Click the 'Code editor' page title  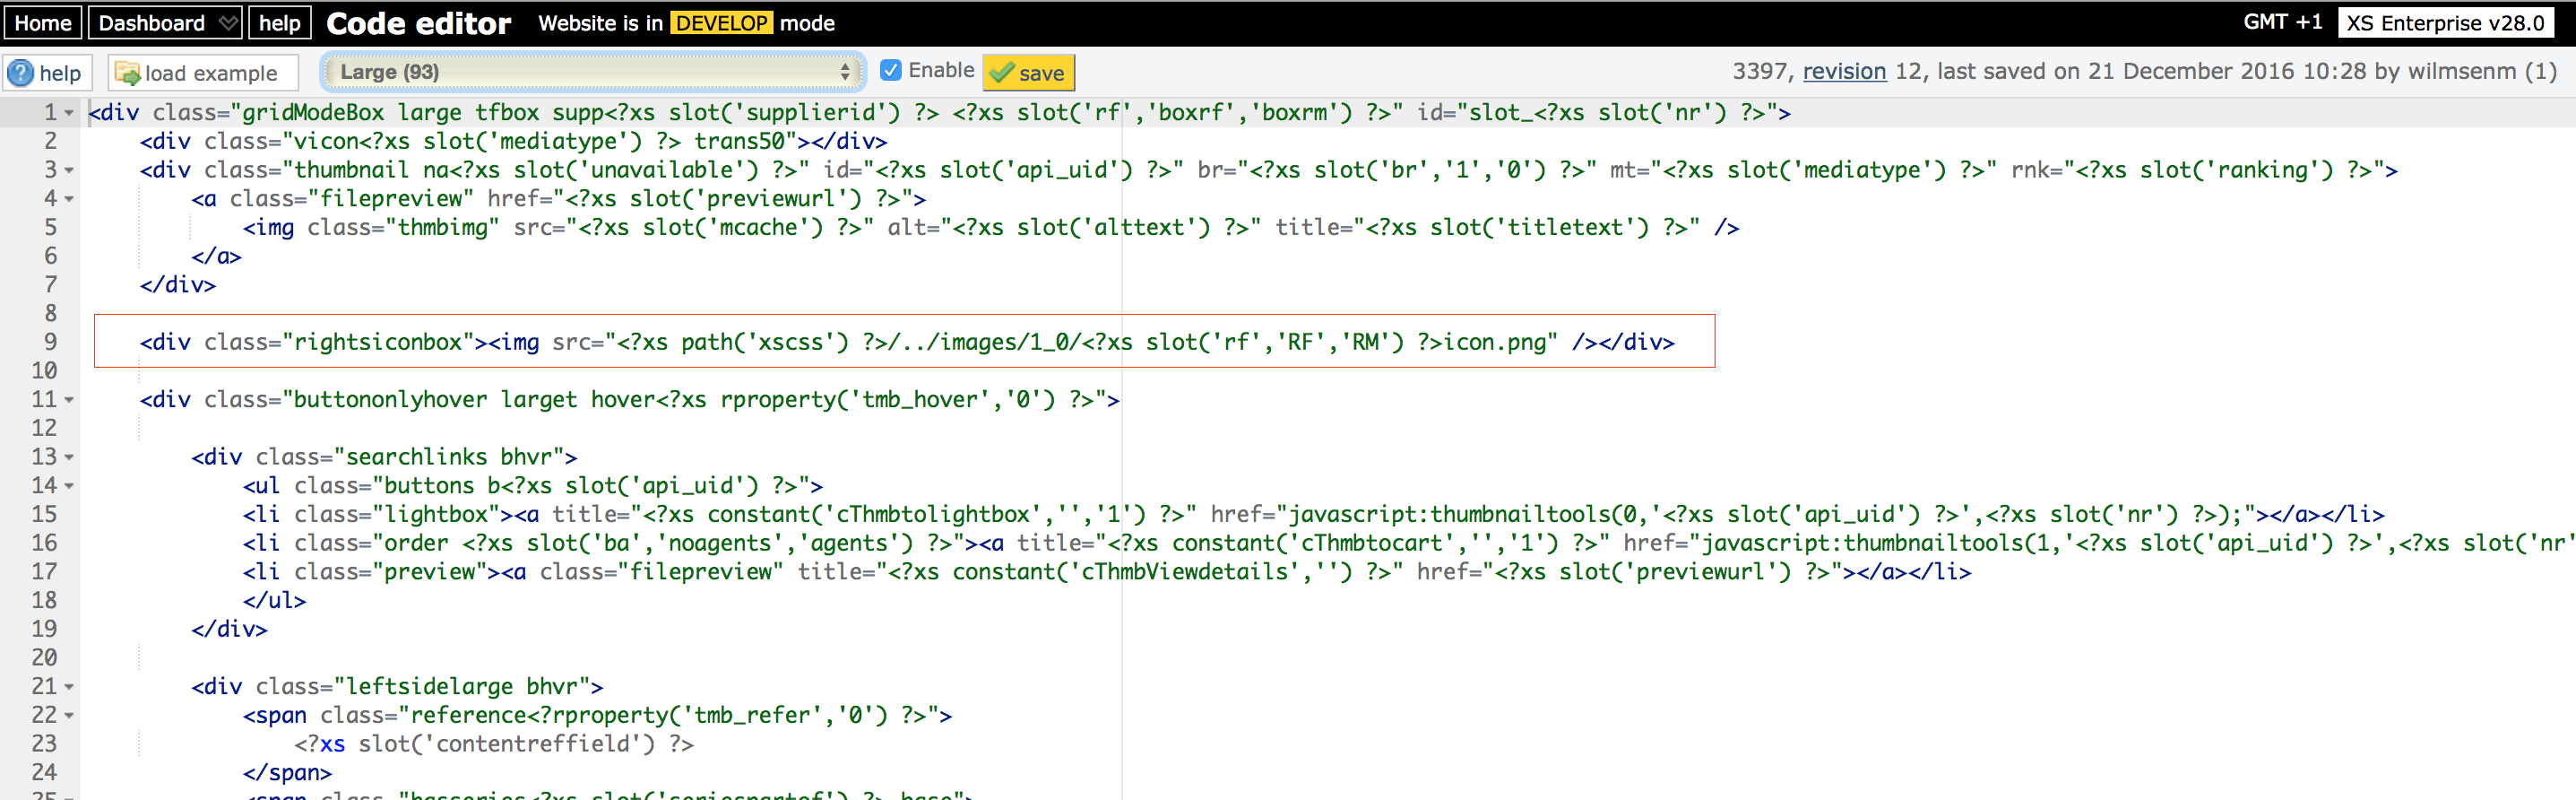[418, 23]
